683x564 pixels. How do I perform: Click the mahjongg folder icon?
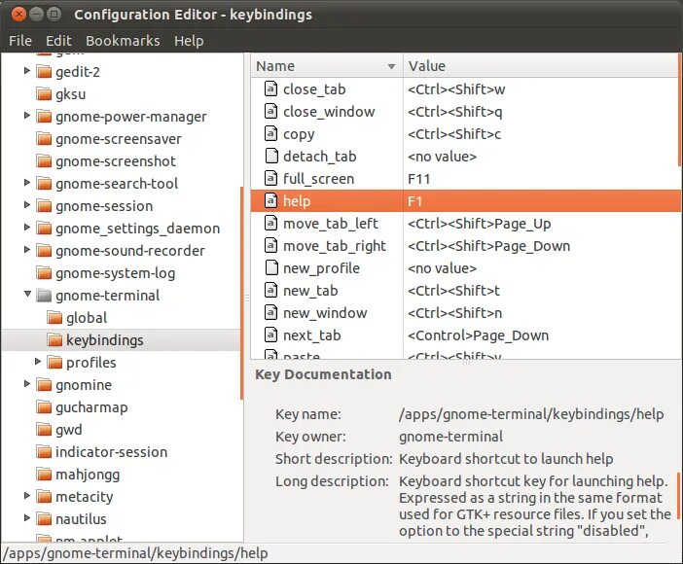tap(44, 475)
